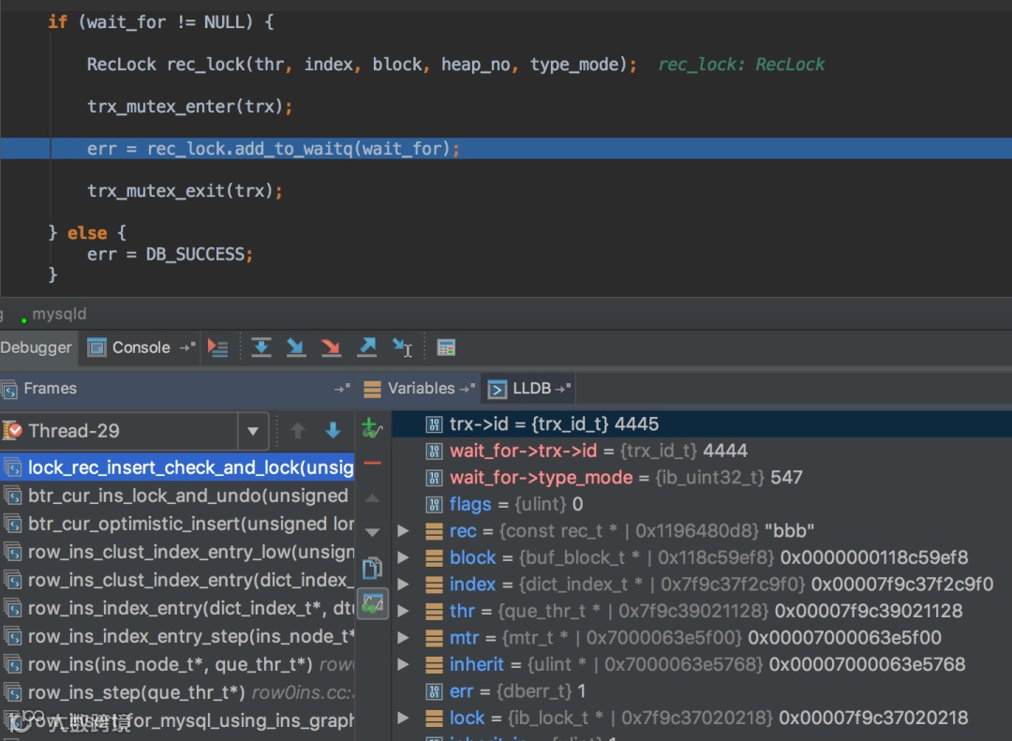Click the red Force Step Into arrow

click(x=331, y=348)
